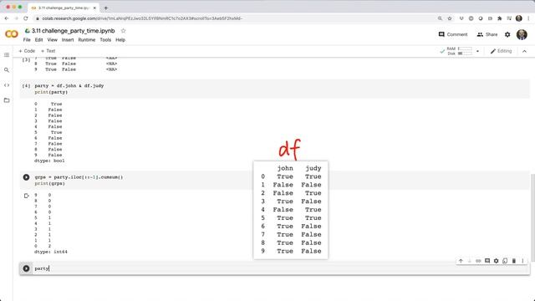Image resolution: width=535 pixels, height=301 pixels.
Task: Move the cell up with arrow icon
Action: [x=461, y=261]
